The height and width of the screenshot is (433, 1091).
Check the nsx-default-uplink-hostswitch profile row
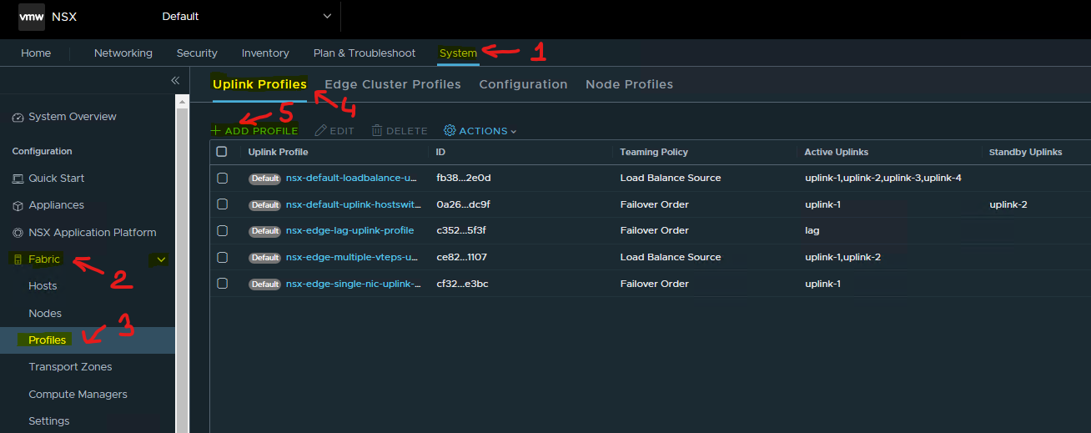pyautogui.click(x=222, y=204)
